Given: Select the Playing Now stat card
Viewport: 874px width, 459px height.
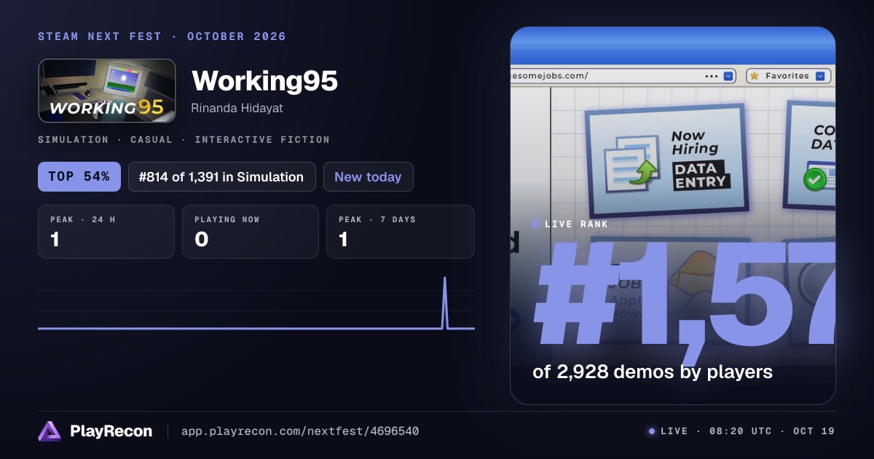Looking at the screenshot, I should point(250,232).
